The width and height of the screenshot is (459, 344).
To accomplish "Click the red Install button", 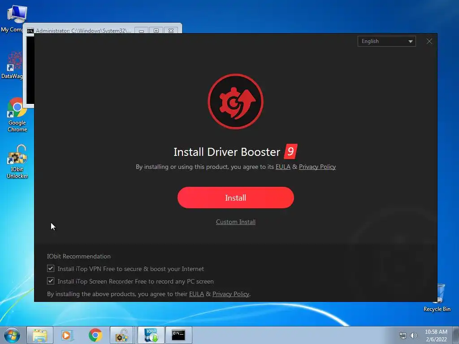I will point(235,198).
